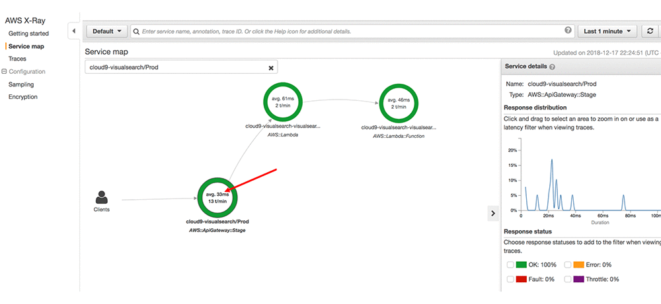Click the red Fault color swatch
The width and height of the screenshot is (661, 304).
pos(522,279)
